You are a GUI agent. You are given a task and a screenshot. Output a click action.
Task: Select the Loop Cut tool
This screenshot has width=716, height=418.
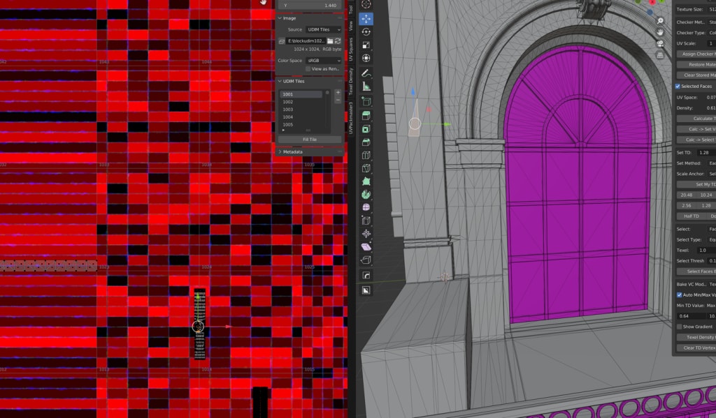click(x=366, y=156)
